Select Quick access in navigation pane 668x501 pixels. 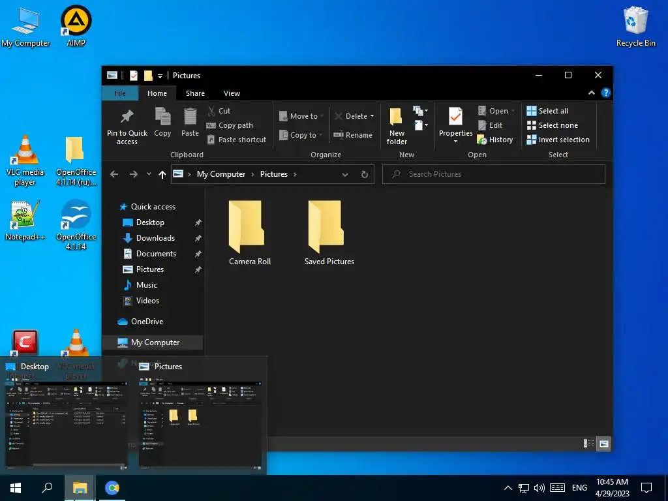coord(153,207)
